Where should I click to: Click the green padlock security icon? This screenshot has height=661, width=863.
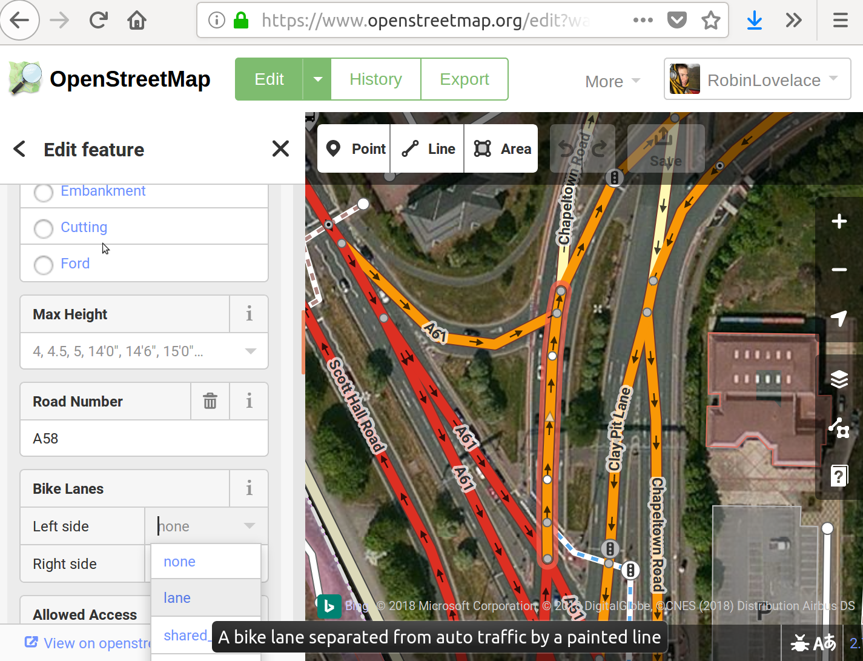click(241, 21)
